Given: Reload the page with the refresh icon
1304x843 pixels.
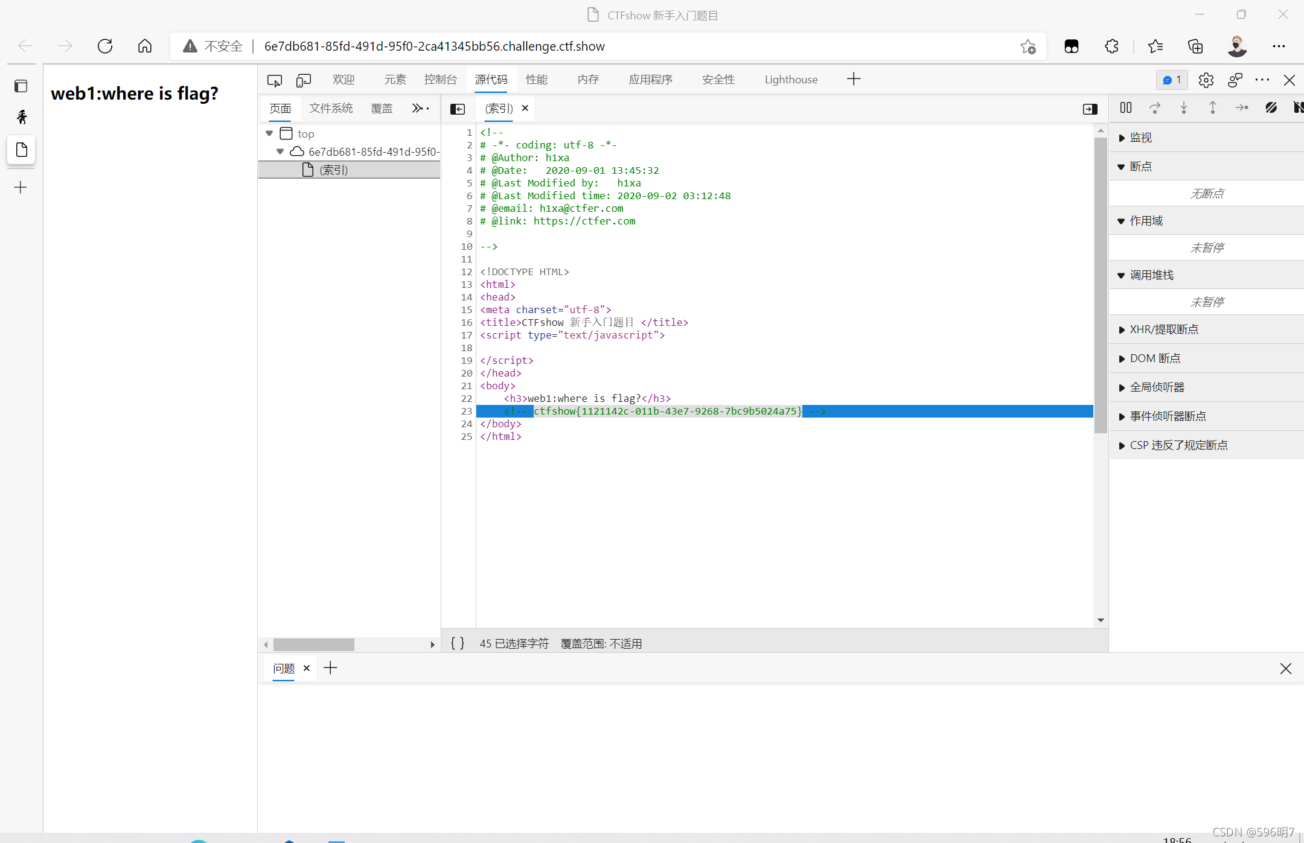Looking at the screenshot, I should [x=105, y=46].
